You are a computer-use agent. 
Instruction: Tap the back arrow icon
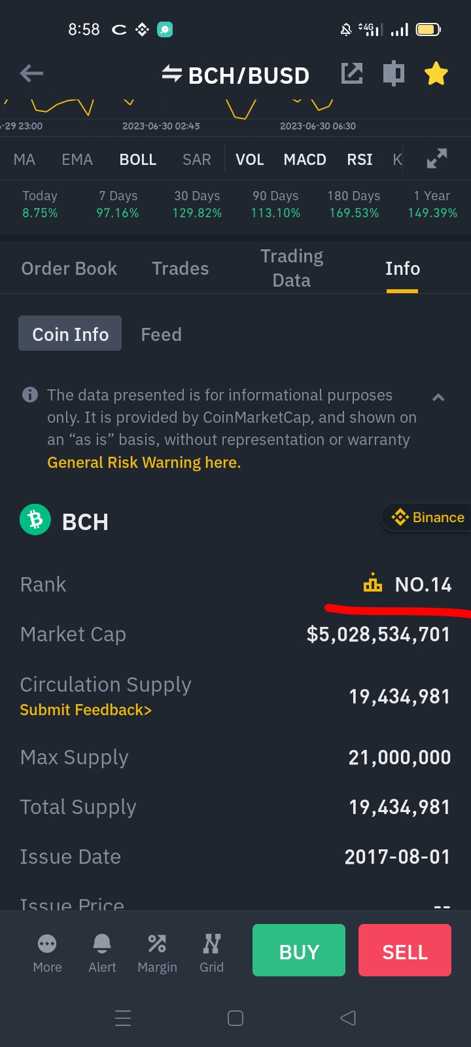(x=31, y=74)
